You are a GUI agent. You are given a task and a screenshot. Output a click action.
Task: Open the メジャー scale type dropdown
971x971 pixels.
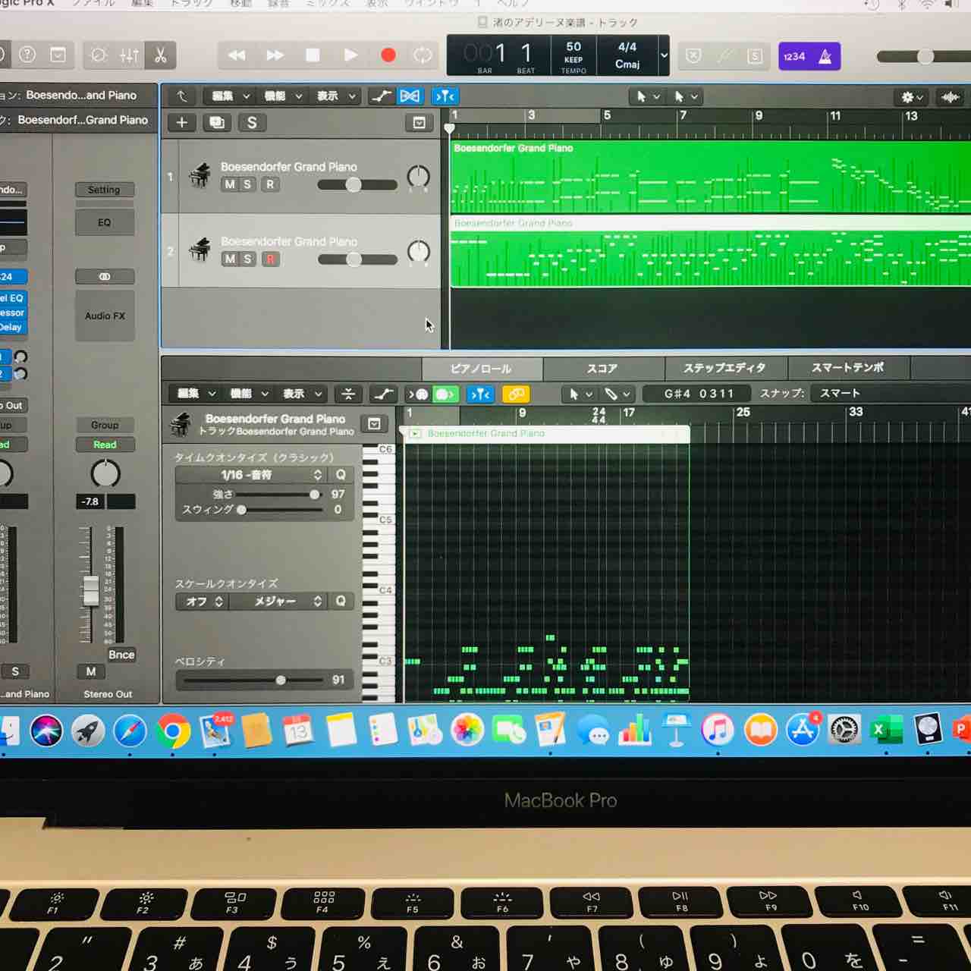click(x=278, y=601)
